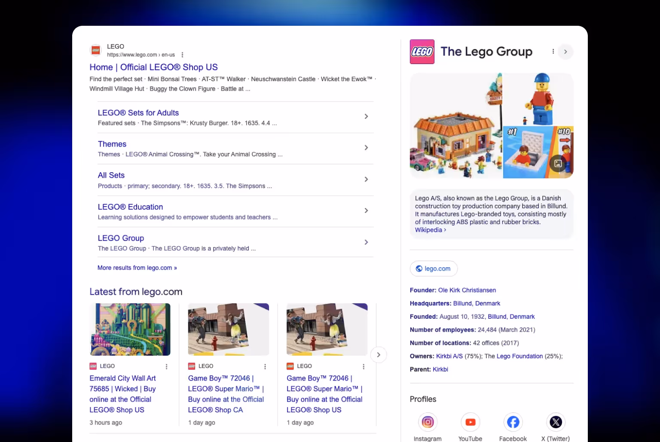Expand the Themes sitelink chevron
660x442 pixels.
366,148
